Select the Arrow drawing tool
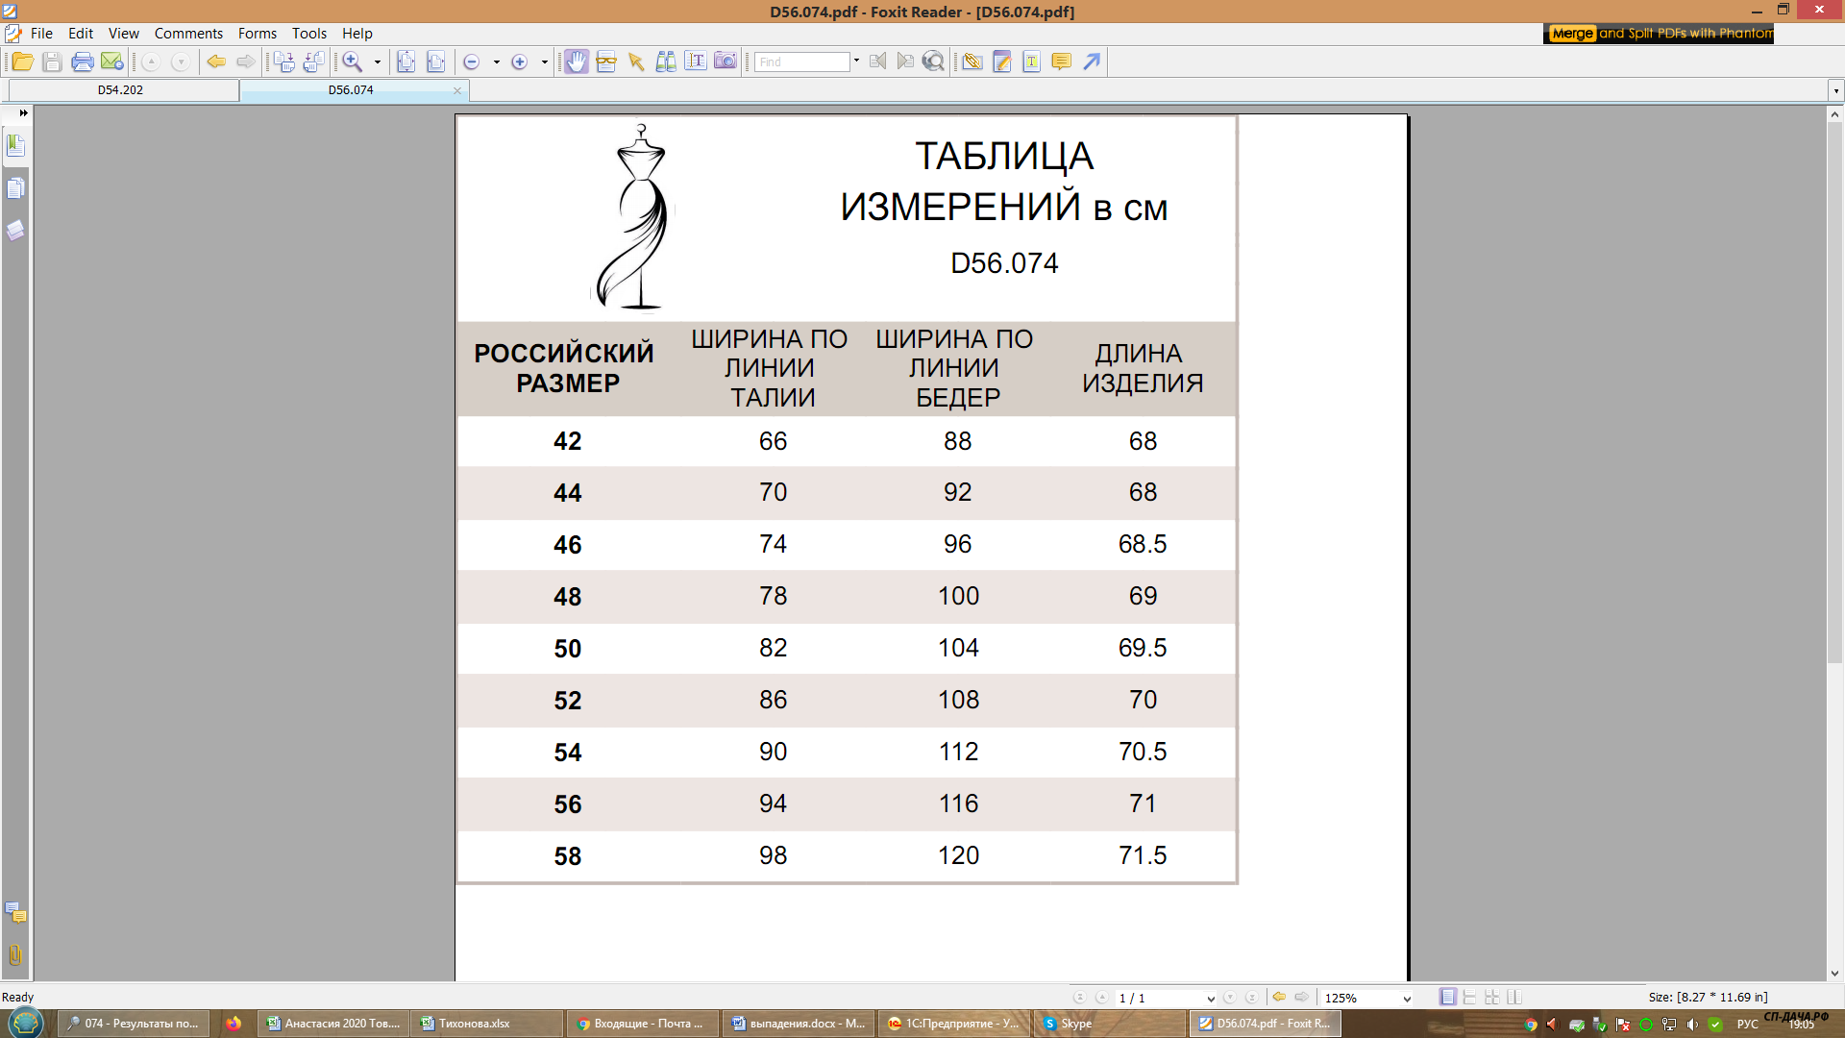Screen dimensions: 1845x1038 [1092, 62]
